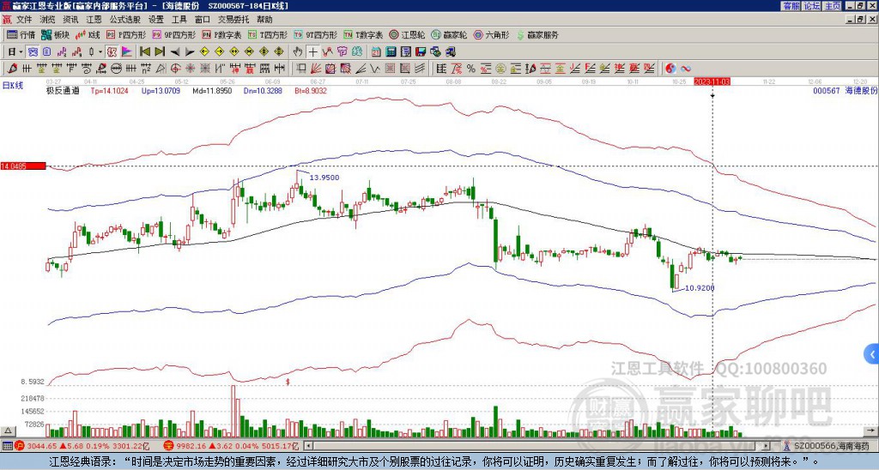Image resolution: width=879 pixels, height=470 pixels.
Task: Open the 资讯 menu
Action: 70,20
